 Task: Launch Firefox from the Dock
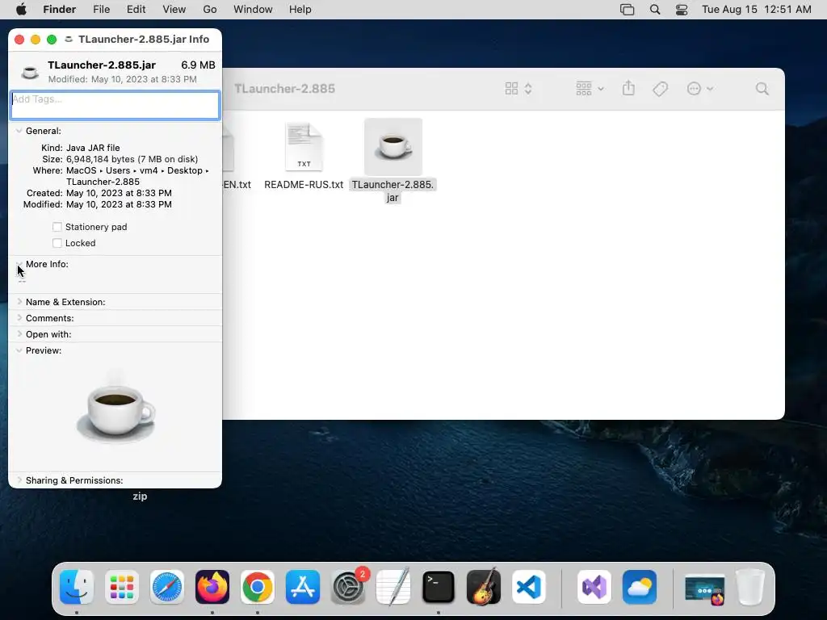coord(212,587)
